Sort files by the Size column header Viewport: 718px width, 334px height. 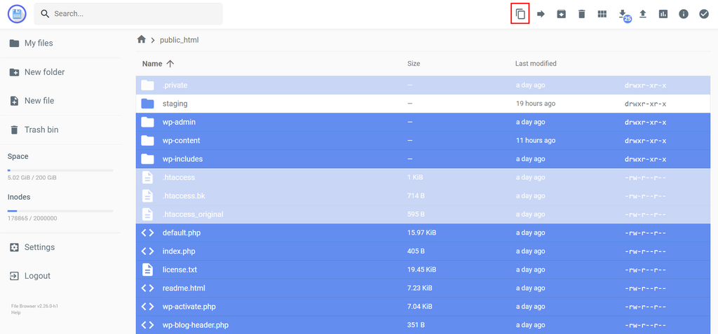point(414,64)
